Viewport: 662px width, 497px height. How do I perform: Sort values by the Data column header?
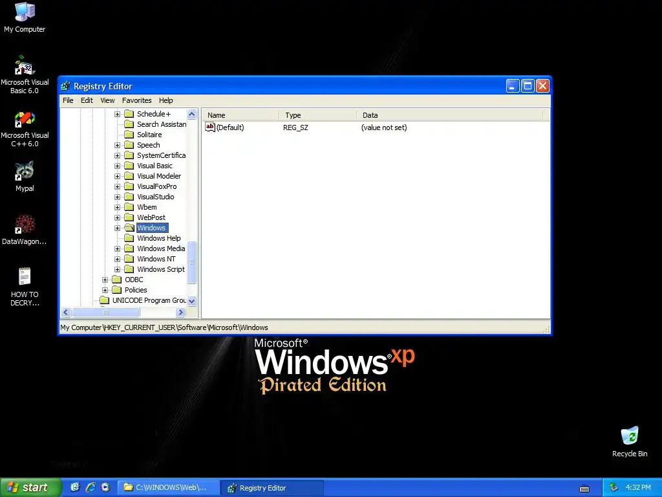(450, 115)
